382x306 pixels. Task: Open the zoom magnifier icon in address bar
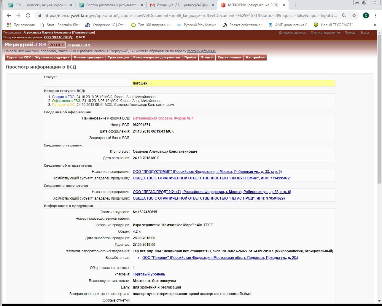tap(344, 15)
